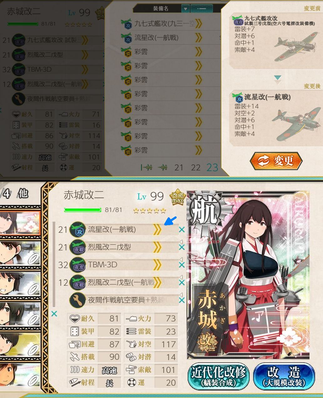Viewport: 323px width, 398px height.
Task: Go to the previous equipment list page
Action: point(163,168)
